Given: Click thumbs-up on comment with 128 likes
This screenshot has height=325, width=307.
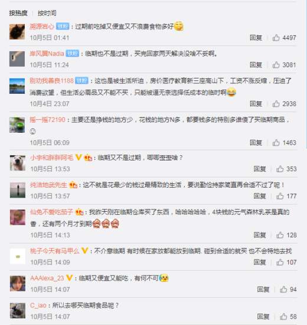Looking at the screenshot, I should point(280,235).
